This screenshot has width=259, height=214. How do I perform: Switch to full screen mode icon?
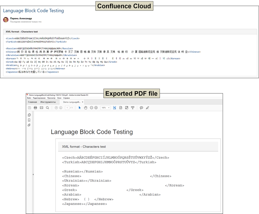click(x=126, y=108)
